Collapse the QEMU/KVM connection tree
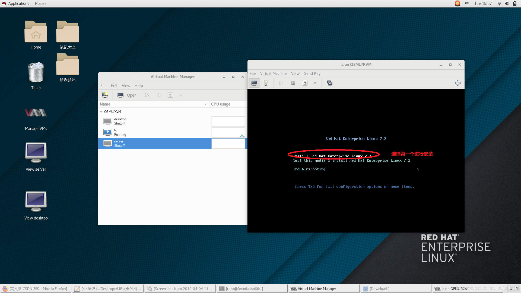 click(101, 112)
